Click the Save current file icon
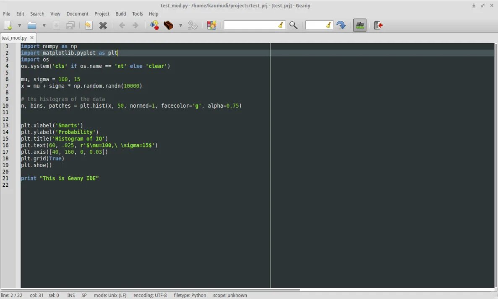The height and width of the screenshot is (299, 498). click(x=56, y=26)
